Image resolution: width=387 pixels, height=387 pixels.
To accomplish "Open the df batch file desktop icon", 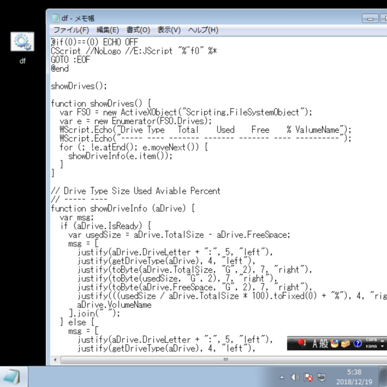I will (22, 47).
